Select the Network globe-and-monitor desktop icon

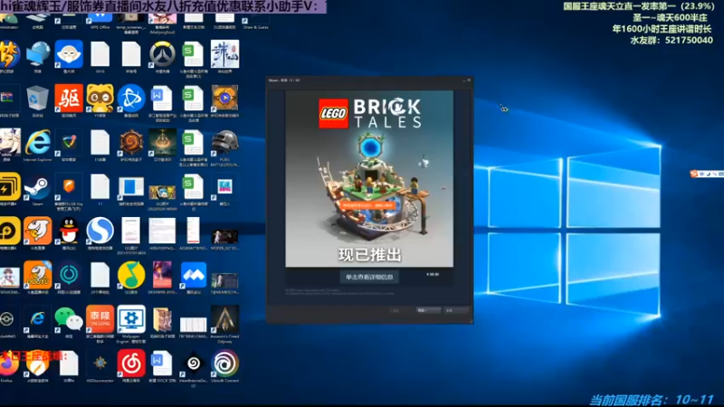pos(37,54)
